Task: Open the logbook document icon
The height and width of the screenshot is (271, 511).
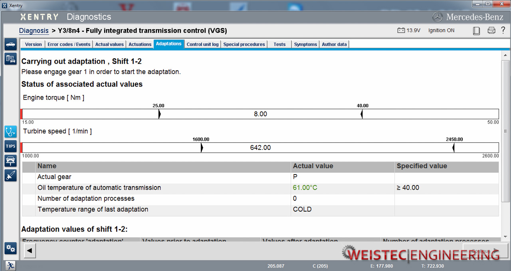Action: (x=476, y=31)
